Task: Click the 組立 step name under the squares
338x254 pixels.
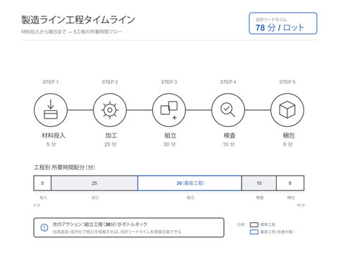Action: (170, 135)
